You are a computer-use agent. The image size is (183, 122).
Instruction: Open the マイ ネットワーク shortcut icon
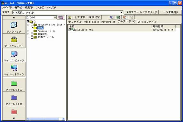pos(14,68)
